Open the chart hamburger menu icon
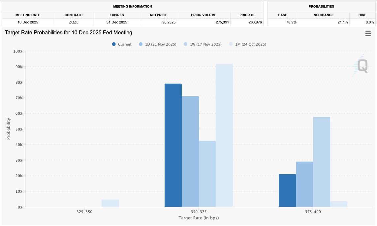 tap(368, 33)
